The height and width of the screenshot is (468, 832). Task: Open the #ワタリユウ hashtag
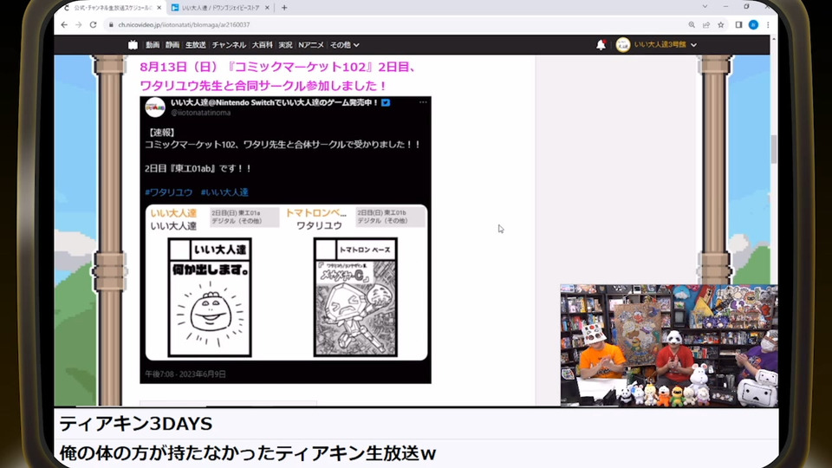(169, 192)
